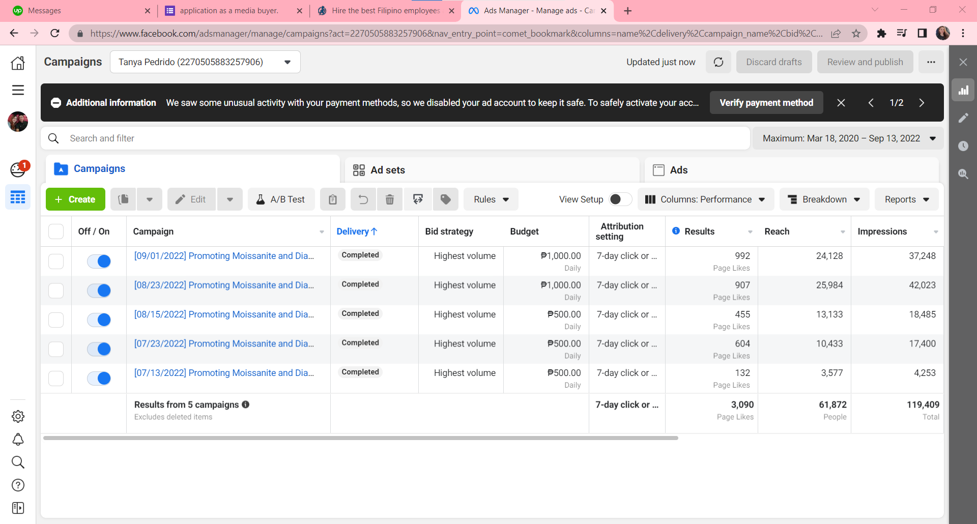977x524 pixels.
Task: Switch to the Hire the best Filipino employees tab
Action: point(384,11)
